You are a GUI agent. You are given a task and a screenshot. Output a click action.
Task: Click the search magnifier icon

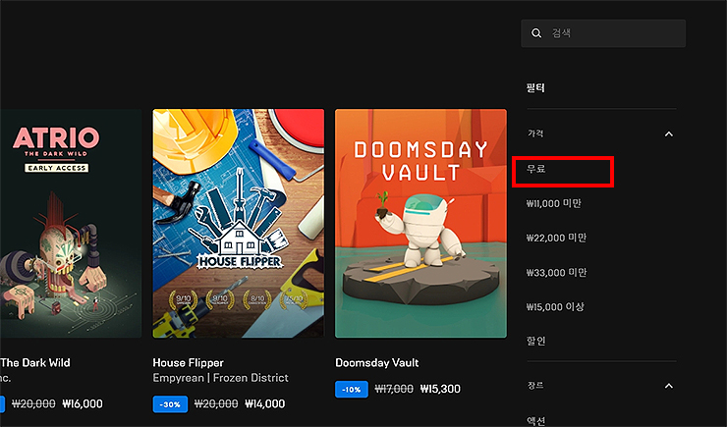tap(536, 33)
